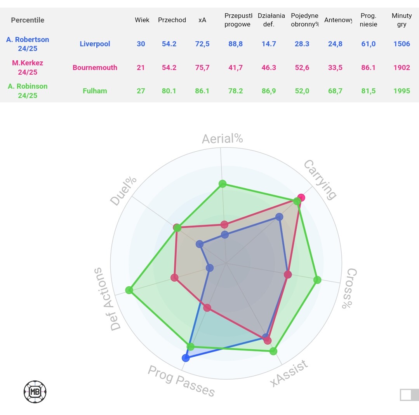Select the green xAssist data point
The height and width of the screenshot is (415, 419).
273,351
